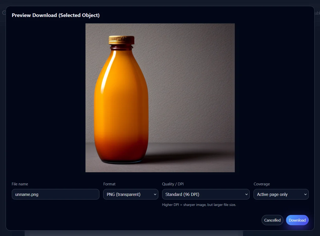Focus the File name input field
This screenshot has width=320, height=236.
pyautogui.click(x=56, y=194)
